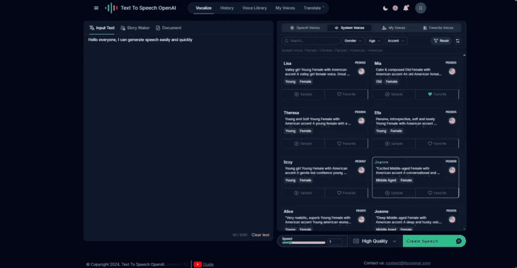Switch to the Document tab
Screen dimensions: 517x268
coord(169,28)
